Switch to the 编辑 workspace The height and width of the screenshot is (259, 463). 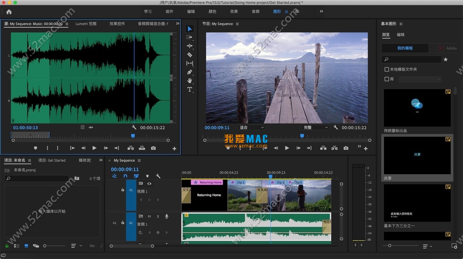pyautogui.click(x=191, y=12)
